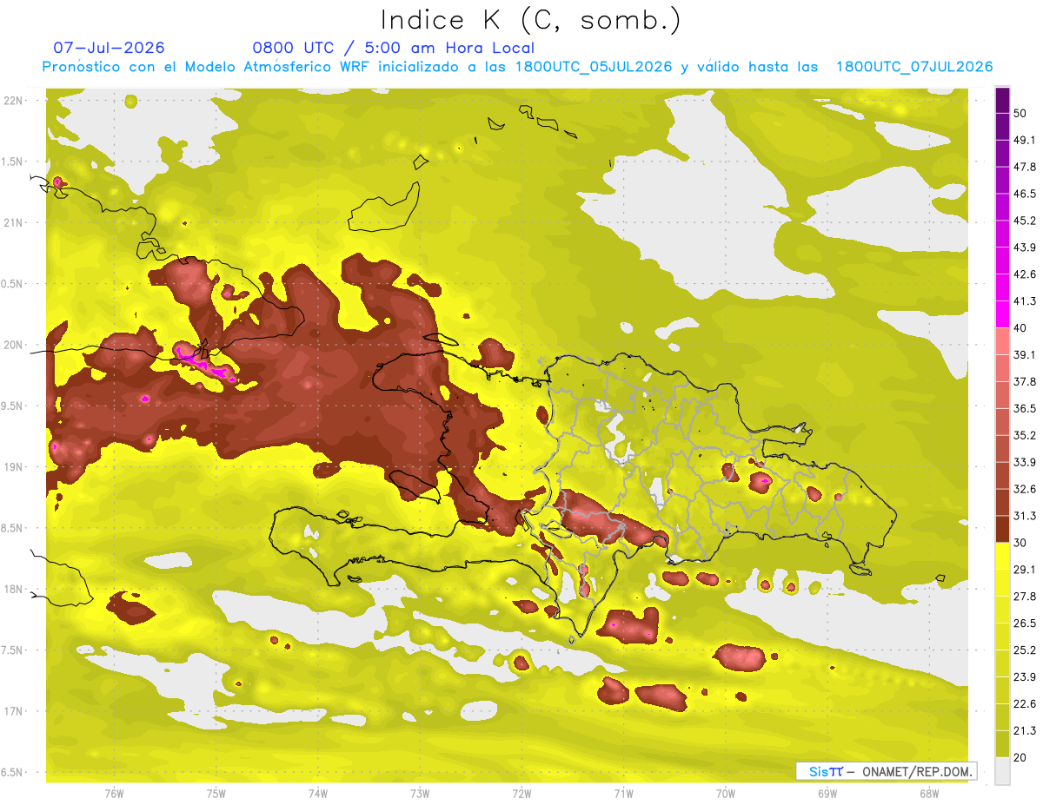
Task: Click the dark brown swatch between 30 and 31.3
Action: coord(1003,529)
